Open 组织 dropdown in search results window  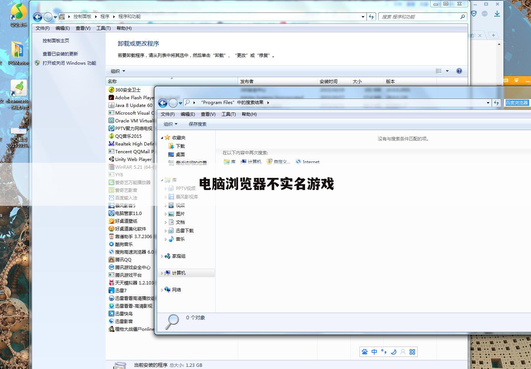[x=170, y=124]
